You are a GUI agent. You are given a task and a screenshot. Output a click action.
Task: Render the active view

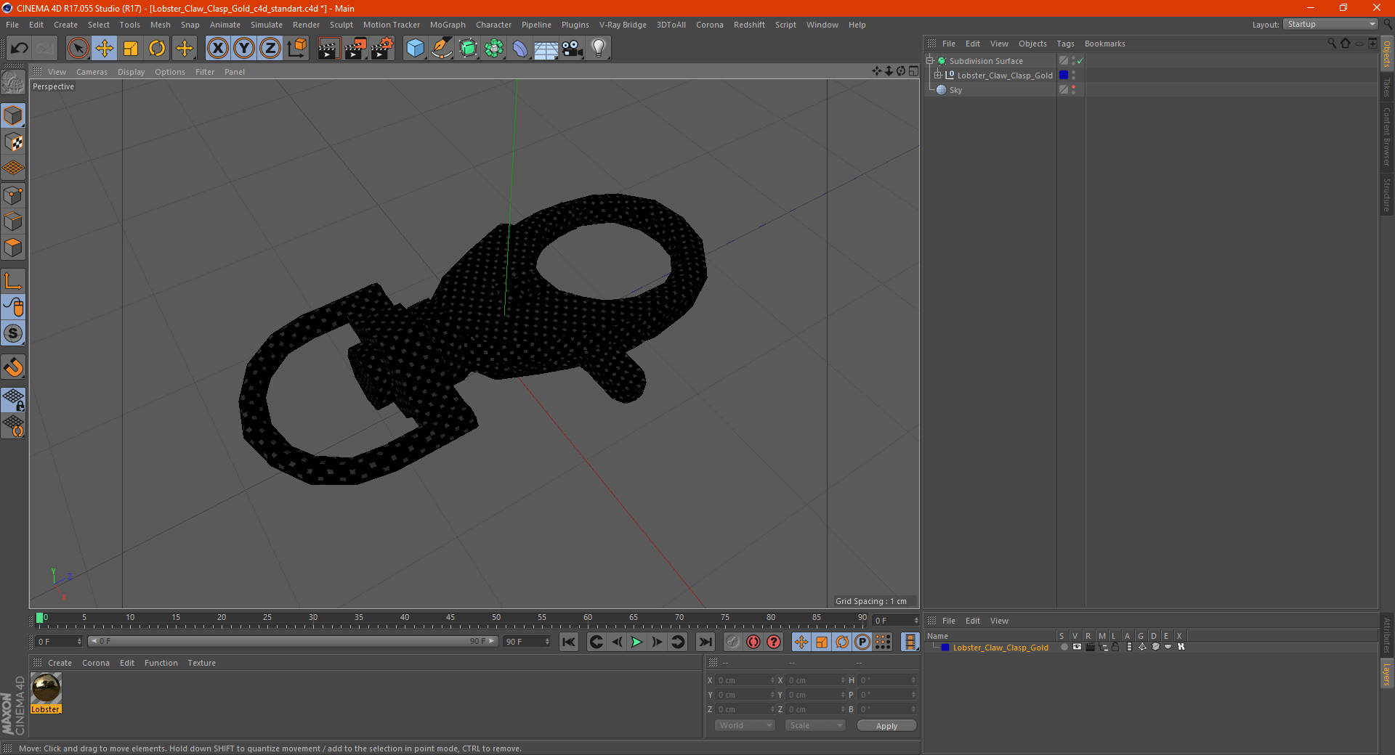328,49
